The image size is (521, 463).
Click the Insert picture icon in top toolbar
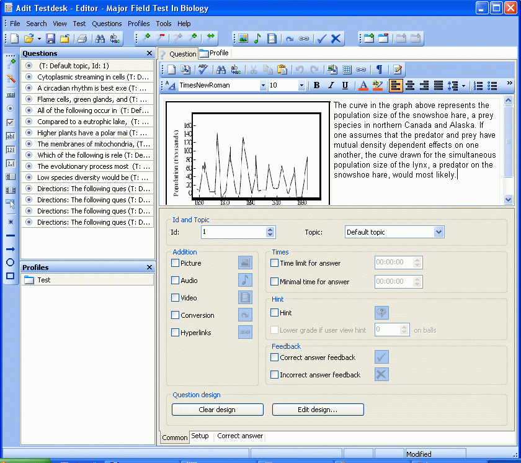coord(243,38)
